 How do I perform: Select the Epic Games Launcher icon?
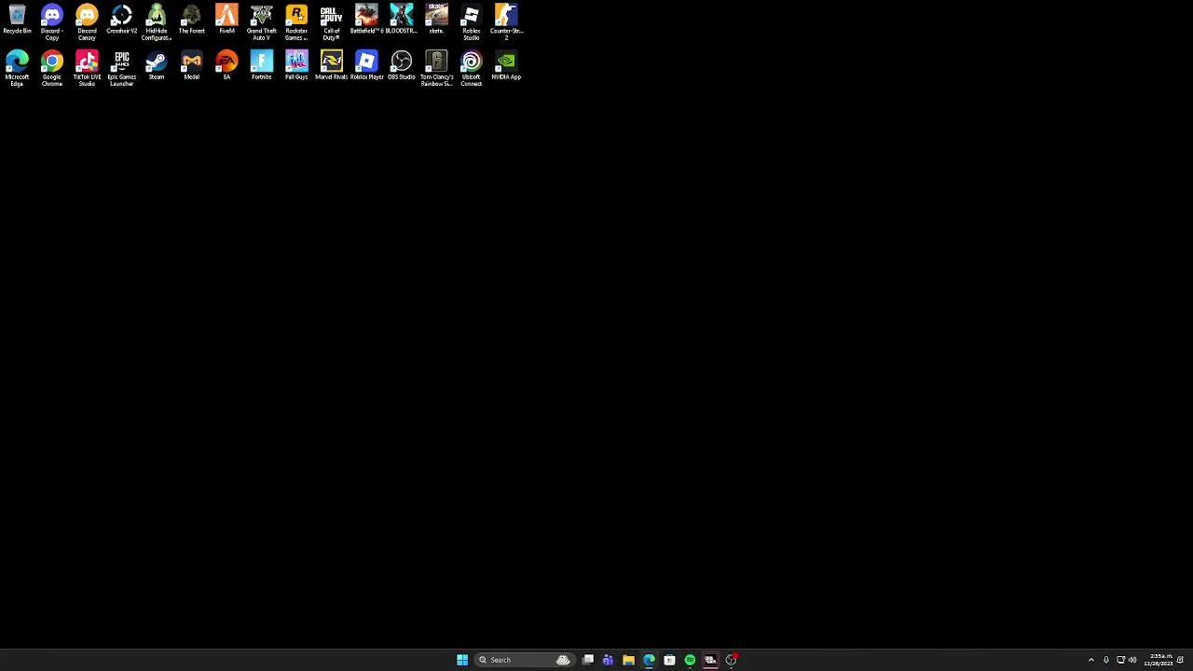pos(121,69)
